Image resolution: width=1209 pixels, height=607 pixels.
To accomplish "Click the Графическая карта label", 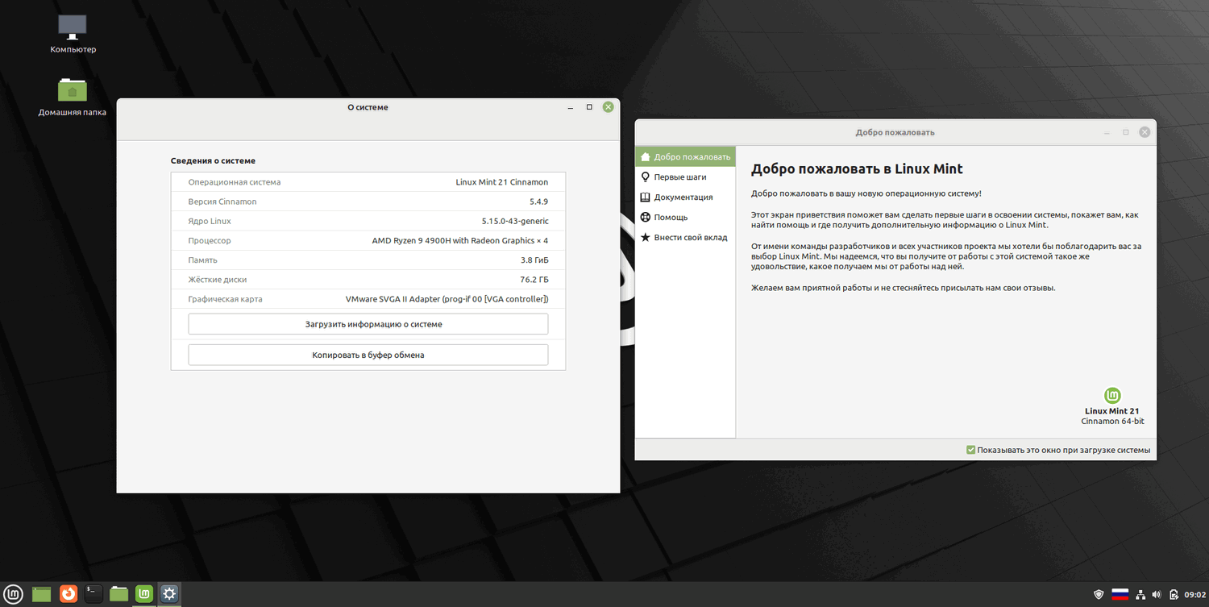I will pos(225,299).
